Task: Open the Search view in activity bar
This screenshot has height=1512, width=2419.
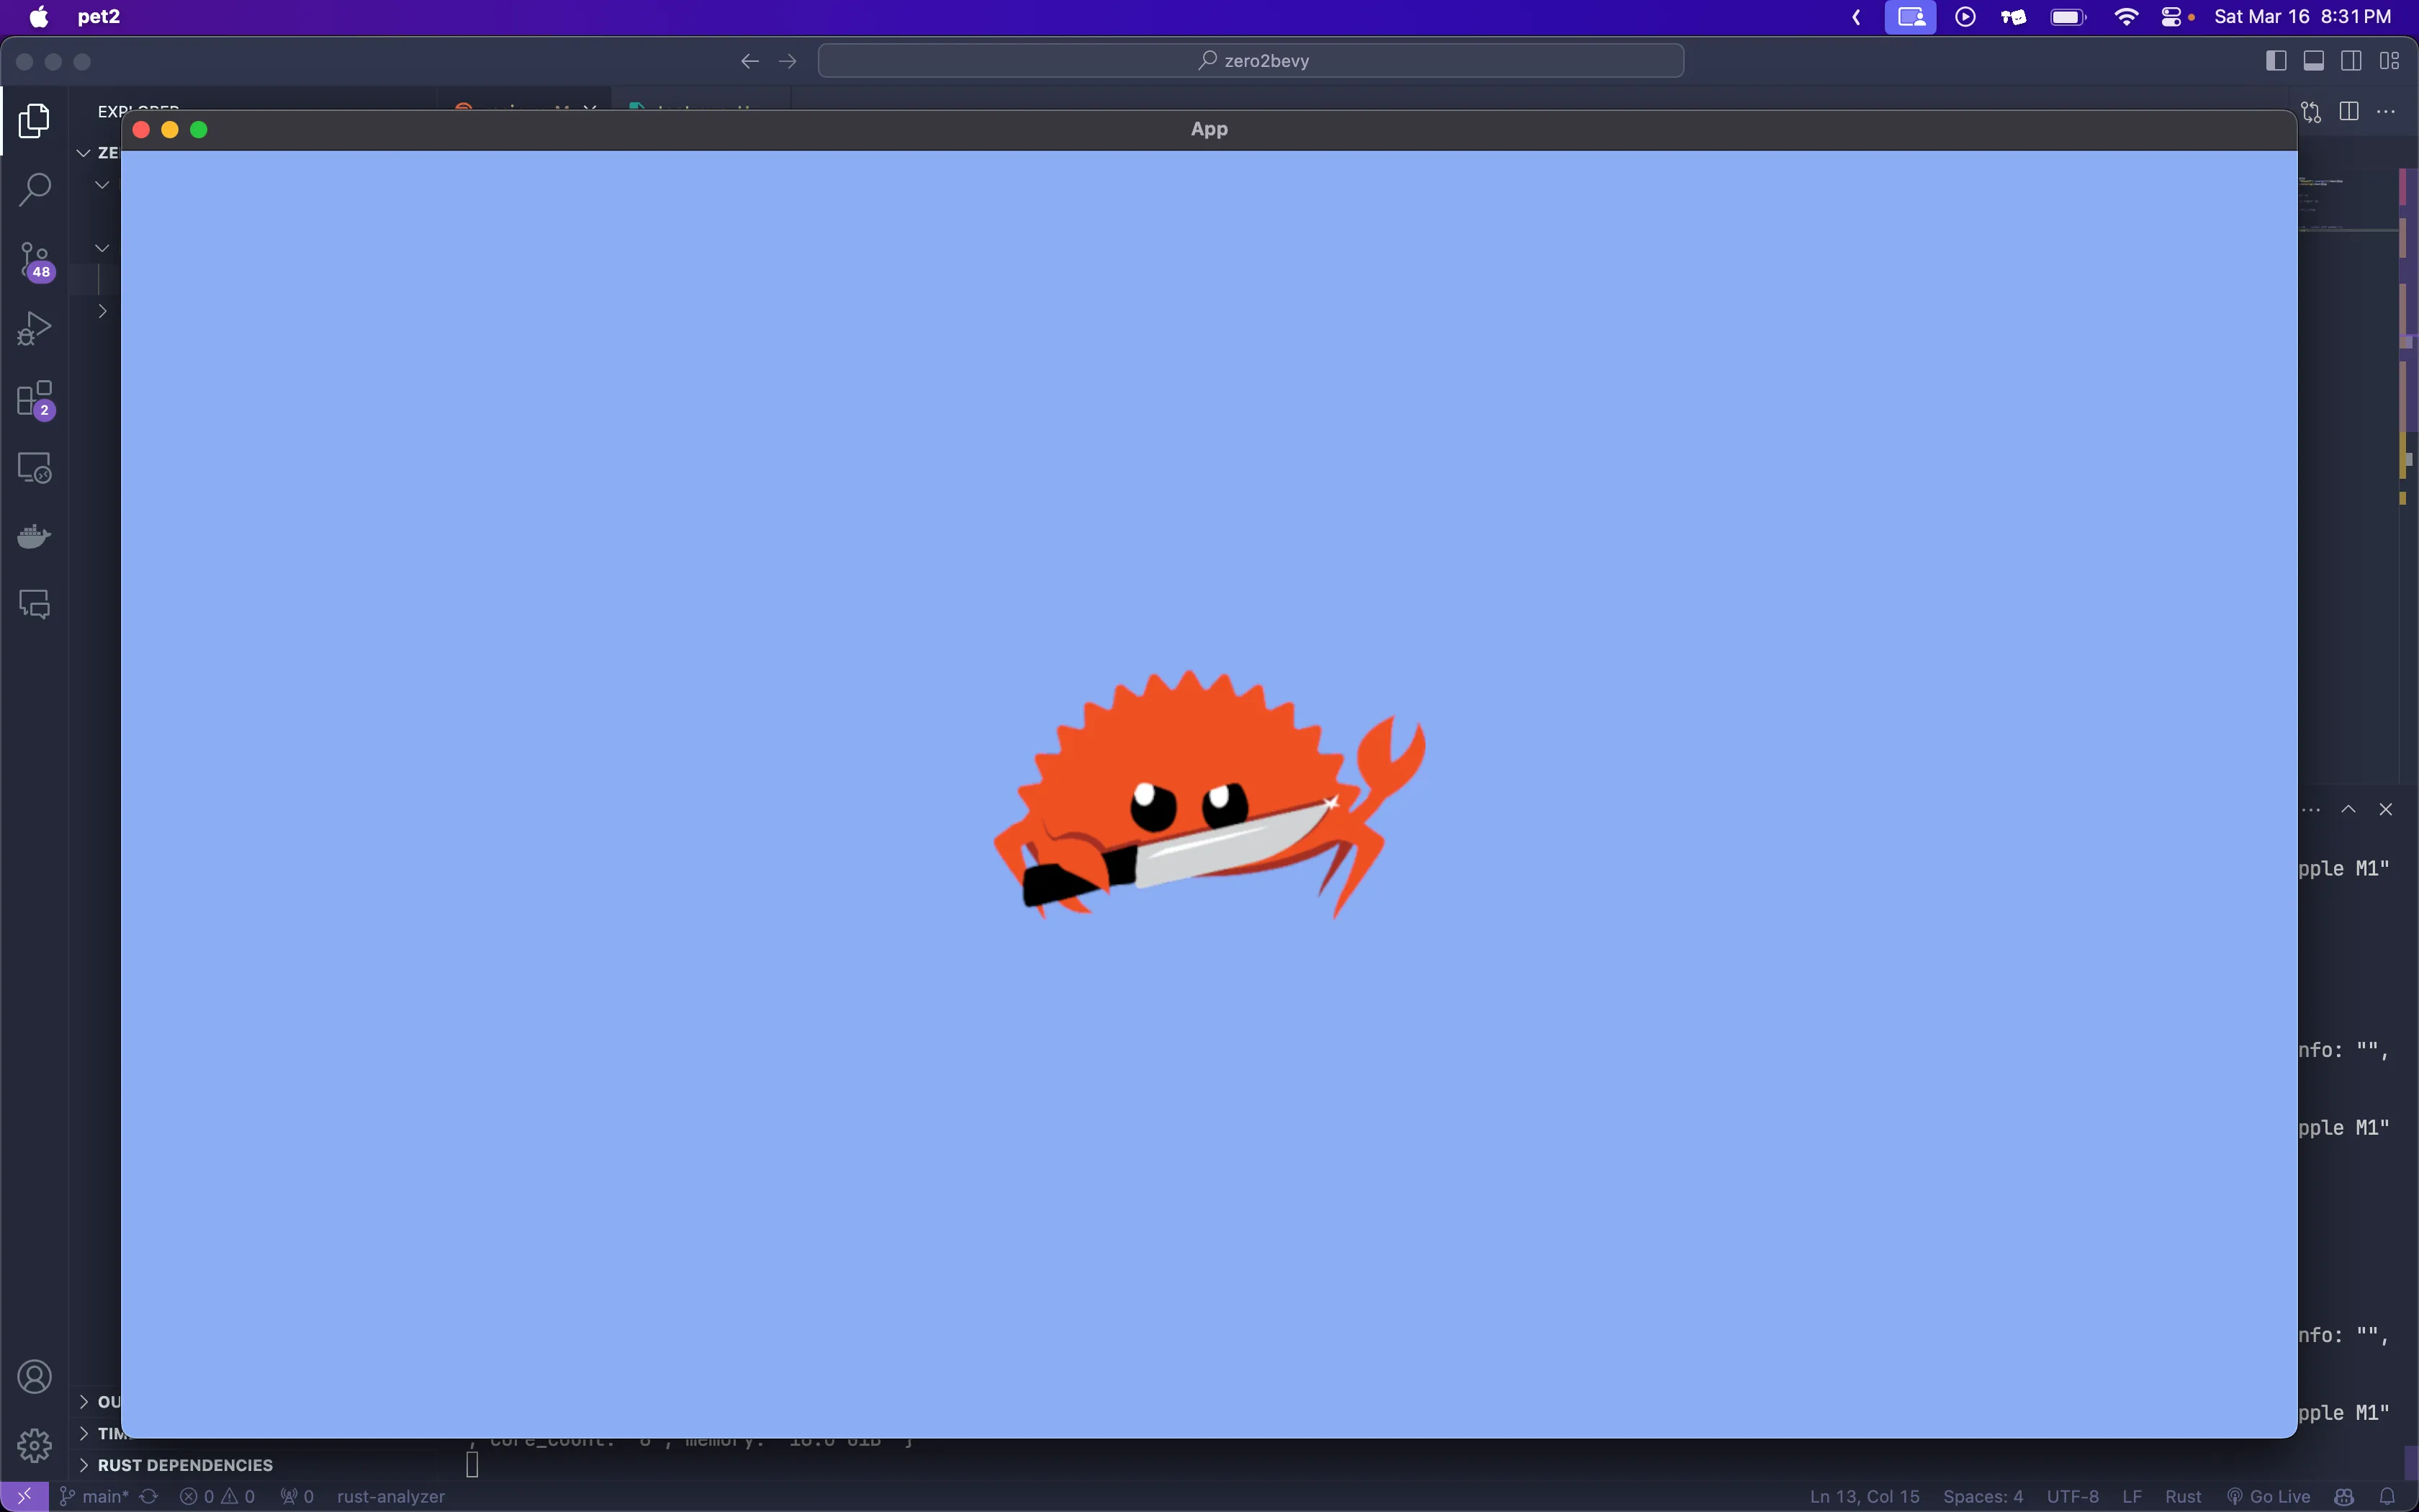Action: tap(34, 190)
